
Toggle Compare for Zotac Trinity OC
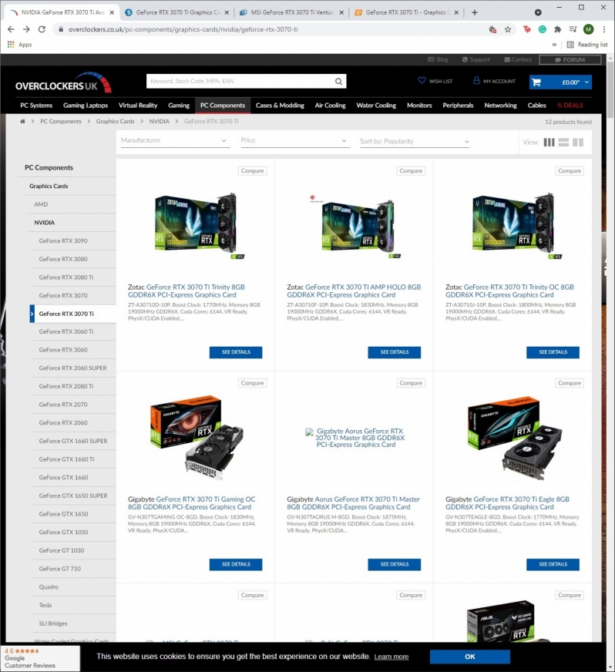[570, 170]
